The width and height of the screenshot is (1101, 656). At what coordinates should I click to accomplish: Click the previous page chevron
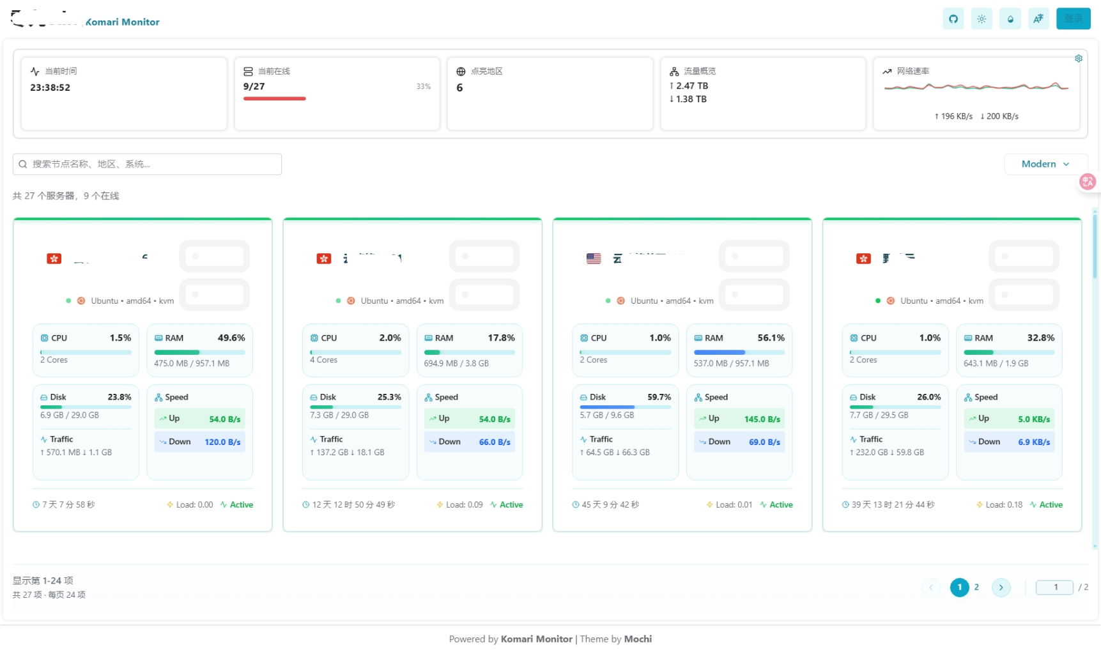point(930,587)
